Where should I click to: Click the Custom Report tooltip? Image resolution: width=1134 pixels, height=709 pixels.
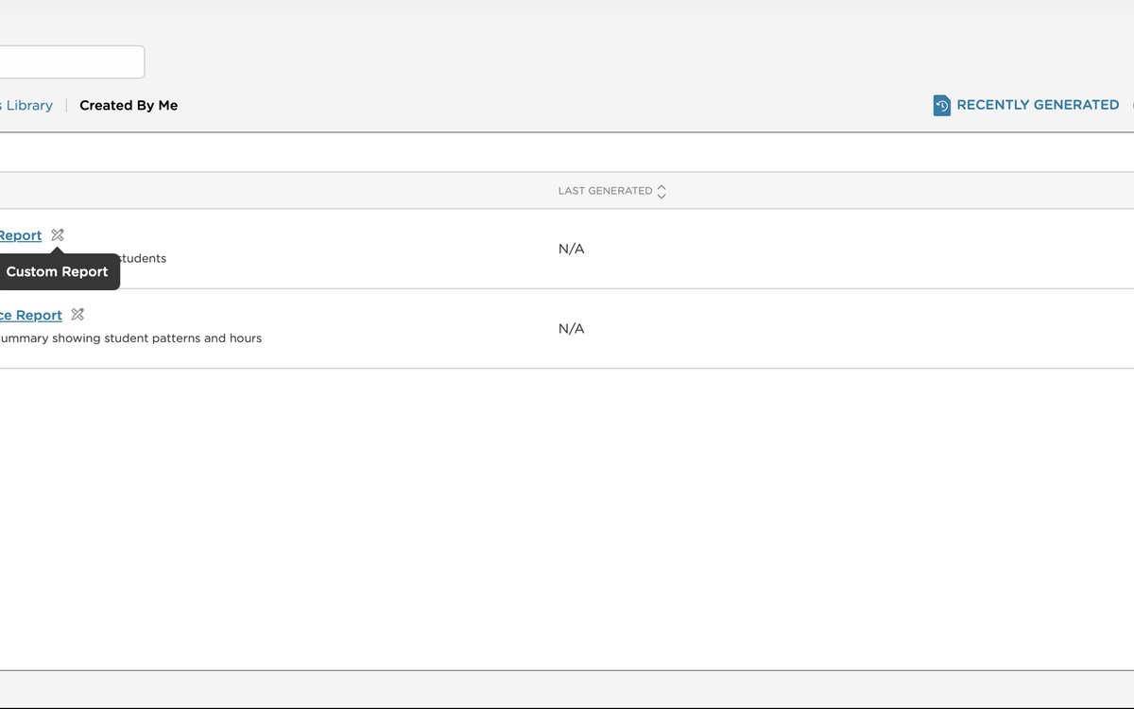click(58, 271)
